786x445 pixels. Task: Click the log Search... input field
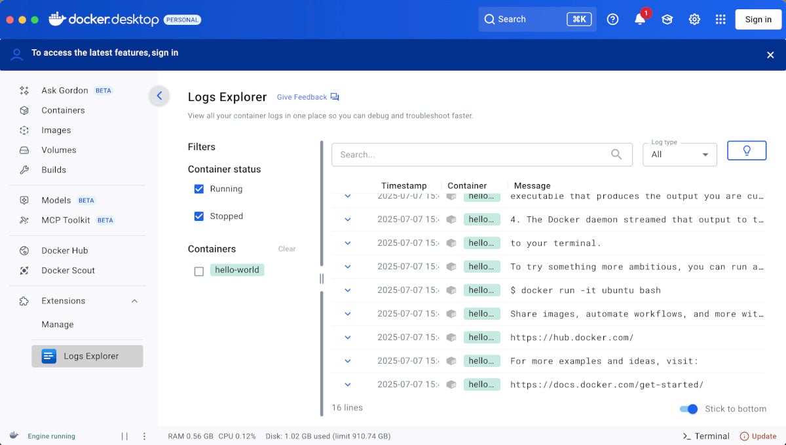pos(482,155)
